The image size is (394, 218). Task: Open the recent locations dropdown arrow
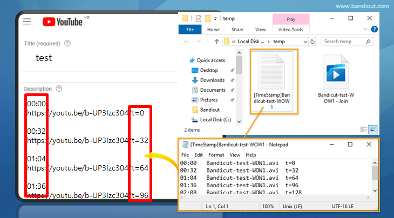click(208, 42)
